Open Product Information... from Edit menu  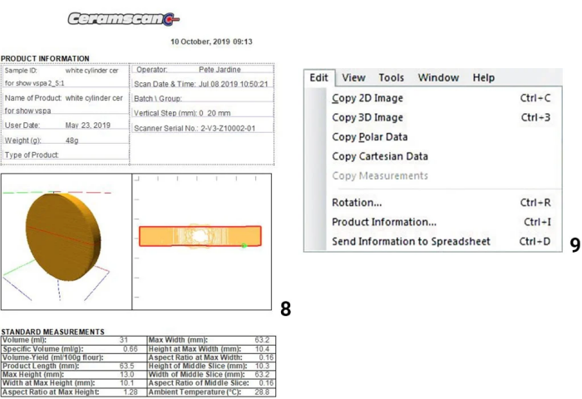(384, 222)
